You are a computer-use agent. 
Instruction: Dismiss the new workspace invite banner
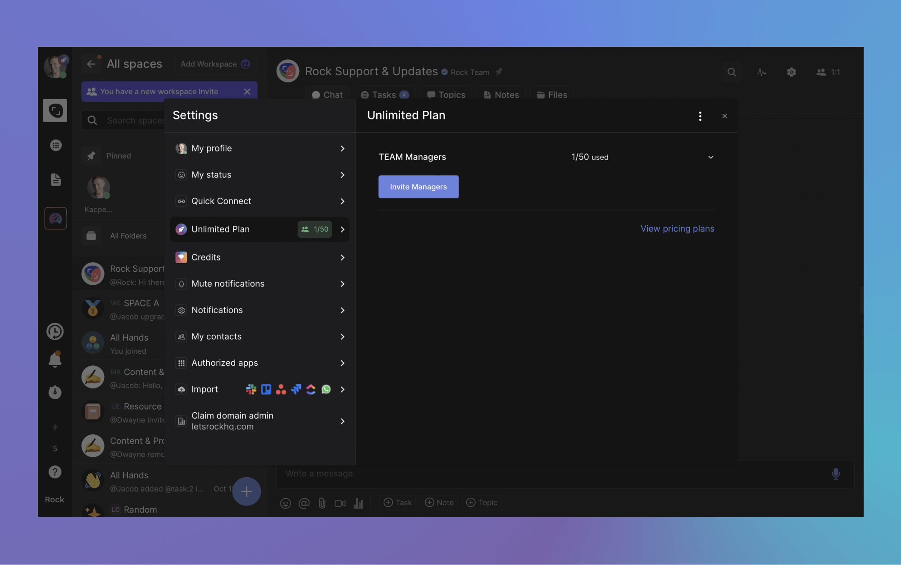tap(247, 91)
